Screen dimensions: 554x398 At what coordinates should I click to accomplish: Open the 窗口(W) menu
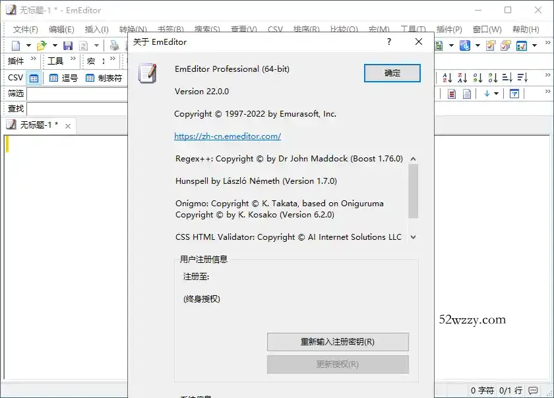pyautogui.click(x=487, y=29)
